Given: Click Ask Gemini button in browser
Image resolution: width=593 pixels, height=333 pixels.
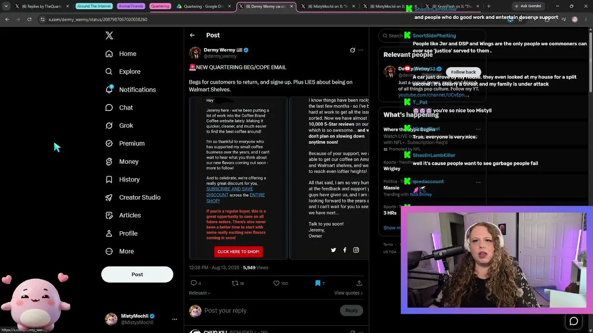Looking at the screenshot, I should (x=528, y=6).
